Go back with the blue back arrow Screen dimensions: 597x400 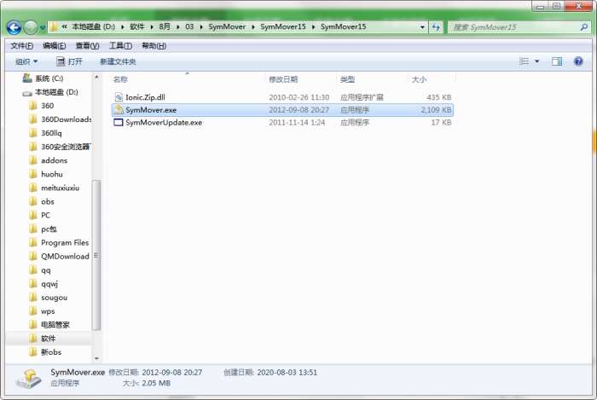(14, 27)
